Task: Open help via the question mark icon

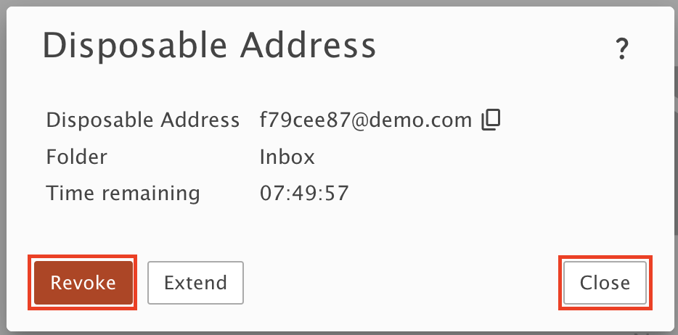Action: click(x=622, y=49)
